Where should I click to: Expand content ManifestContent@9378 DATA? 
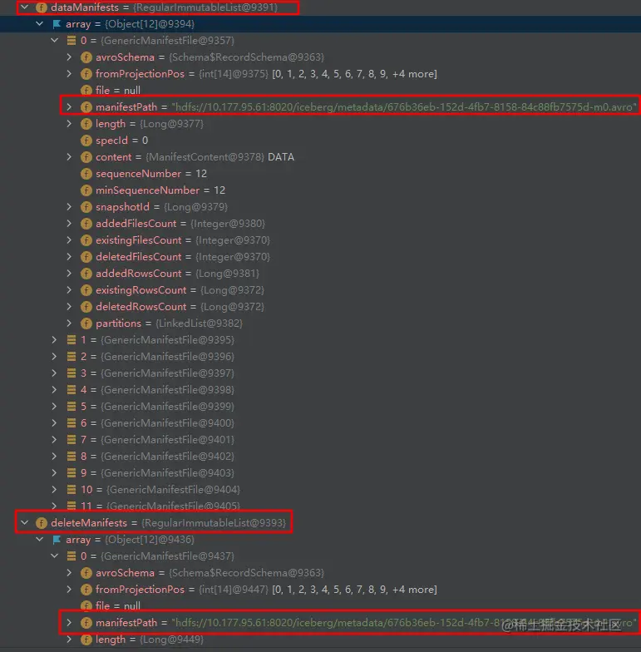69,156
